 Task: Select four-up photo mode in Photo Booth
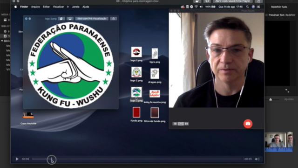[175, 124]
